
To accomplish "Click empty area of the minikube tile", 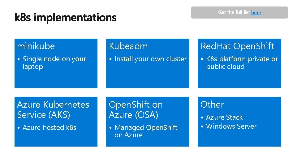I will 56,79.
